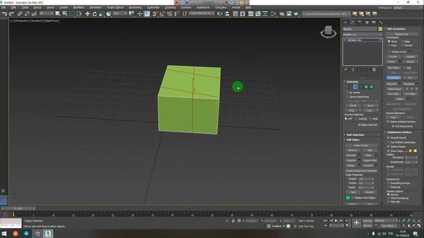
Task: Open the Animation menu
Action: [x=95, y=7]
